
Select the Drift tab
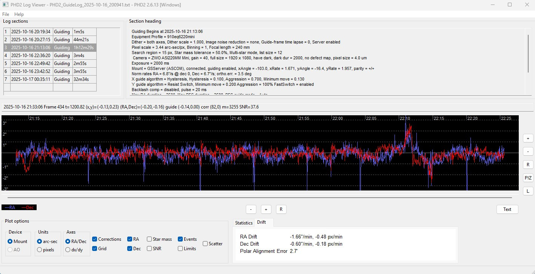pos(262,222)
